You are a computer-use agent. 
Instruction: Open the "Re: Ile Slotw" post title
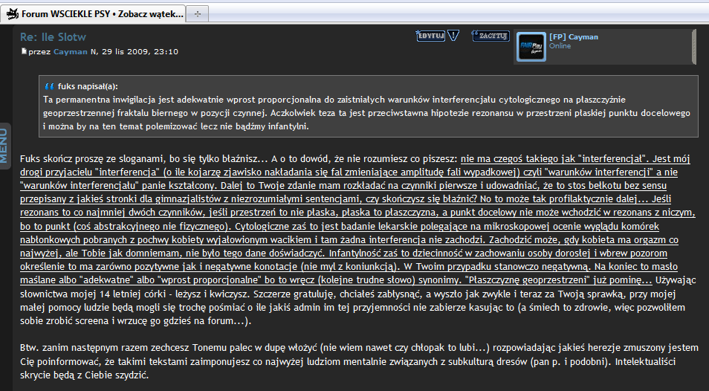pyautogui.click(x=53, y=36)
